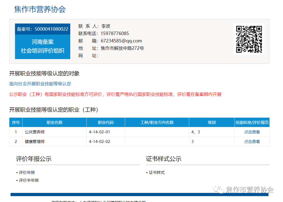This screenshot has width=283, height=202.
Task: Click the 职业代码 column header
Action: coord(106,122)
